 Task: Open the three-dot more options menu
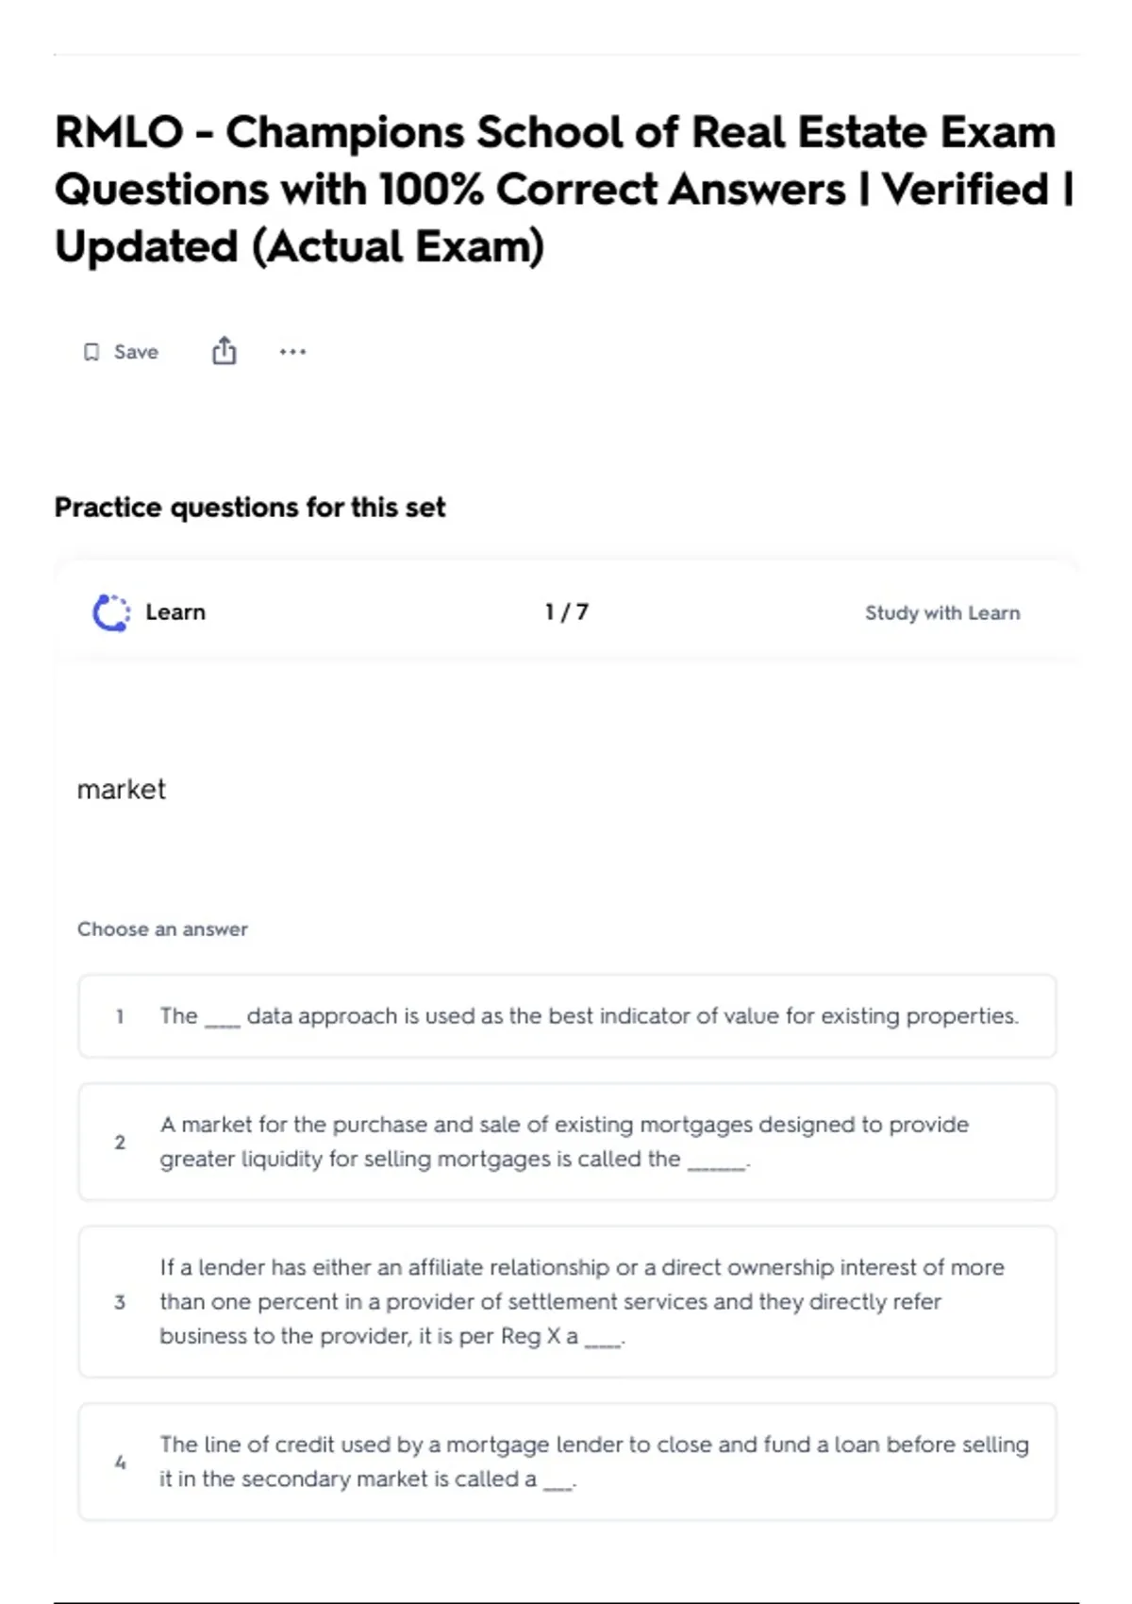(292, 352)
